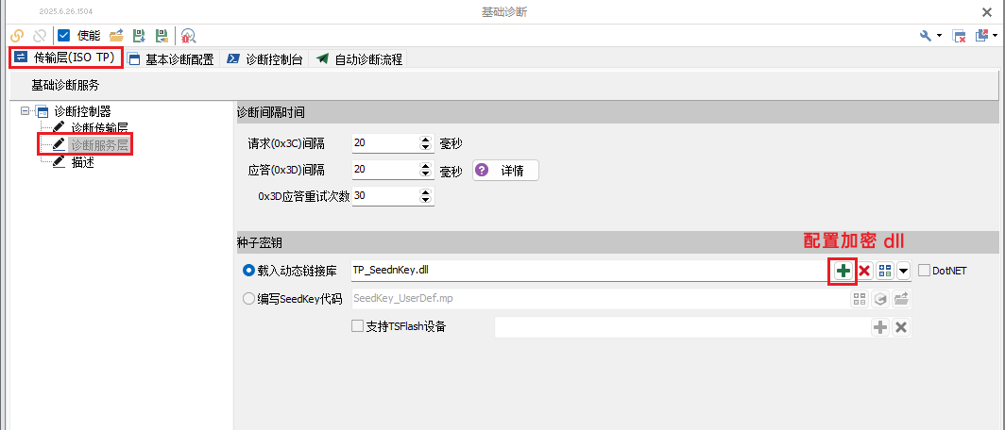Viewport: 1005px width, 430px height.
Task: Click the orange link connect icon
Action: [17, 36]
